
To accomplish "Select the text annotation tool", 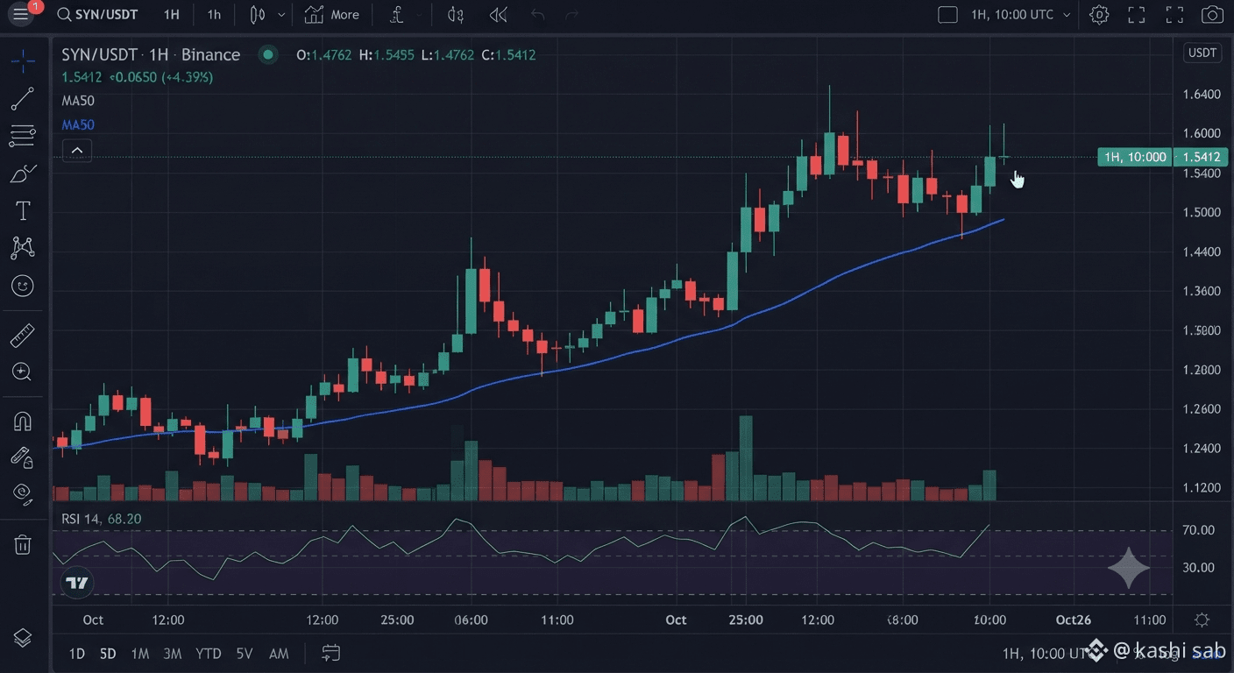I will pyautogui.click(x=23, y=211).
